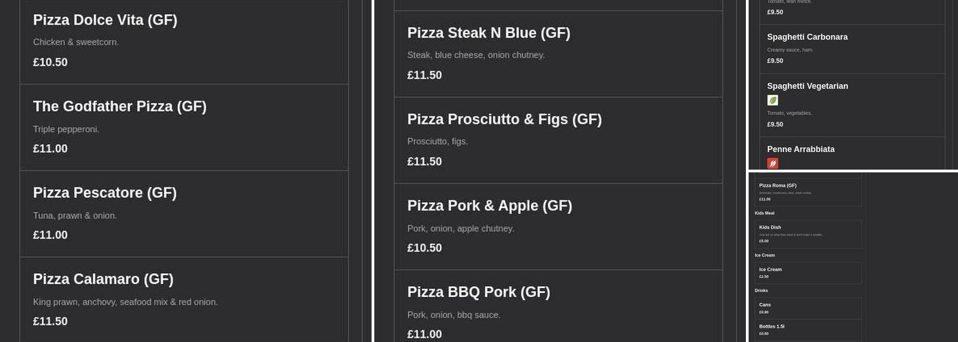Select Pizza Steak N Blue (GF)
The height and width of the screenshot is (342, 958).
[558, 54]
